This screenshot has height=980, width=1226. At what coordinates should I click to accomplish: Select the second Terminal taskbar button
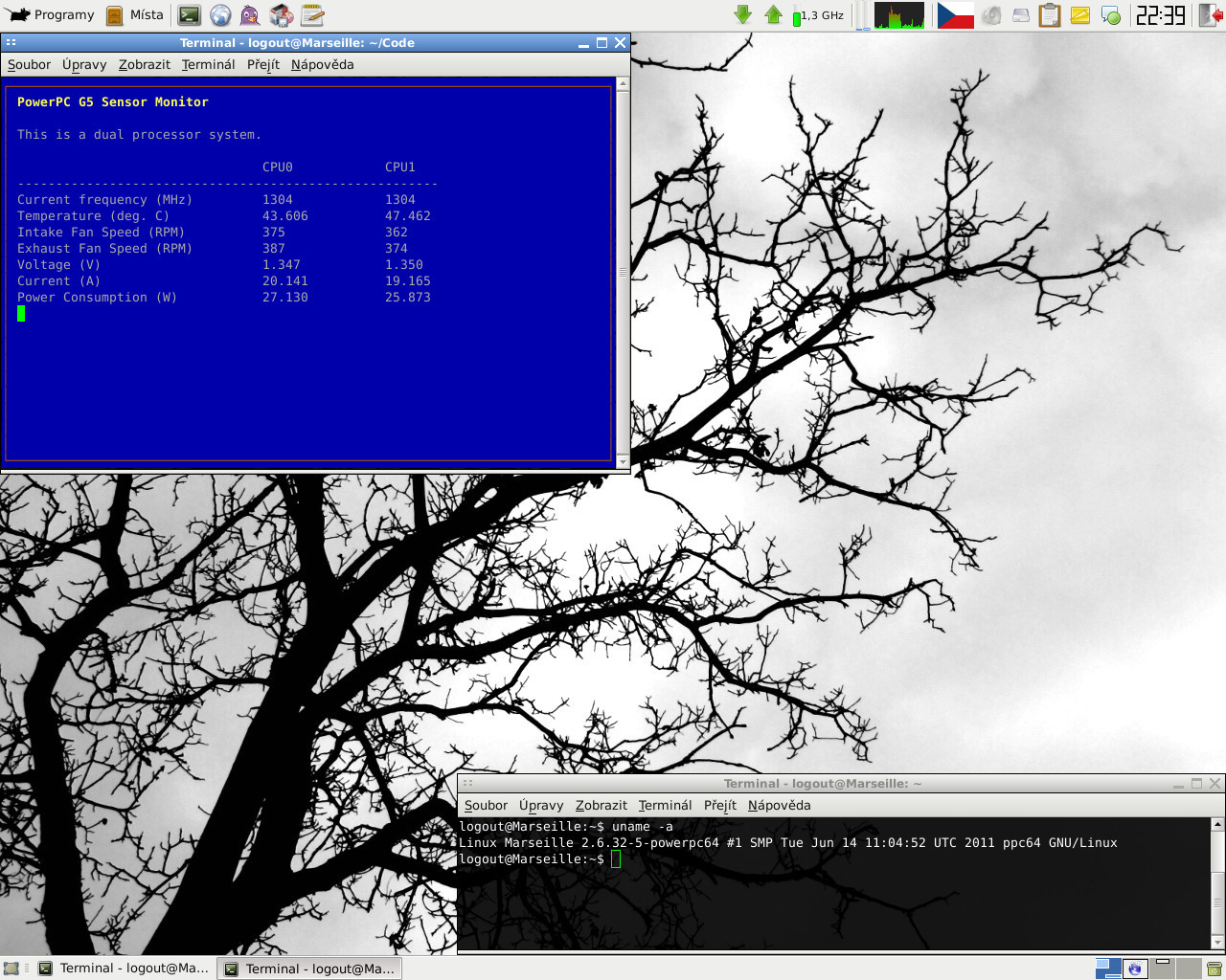309,969
